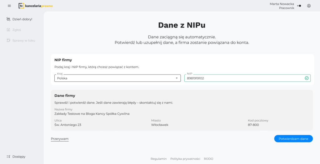Click the Przerywam link

pyautogui.click(x=60, y=139)
